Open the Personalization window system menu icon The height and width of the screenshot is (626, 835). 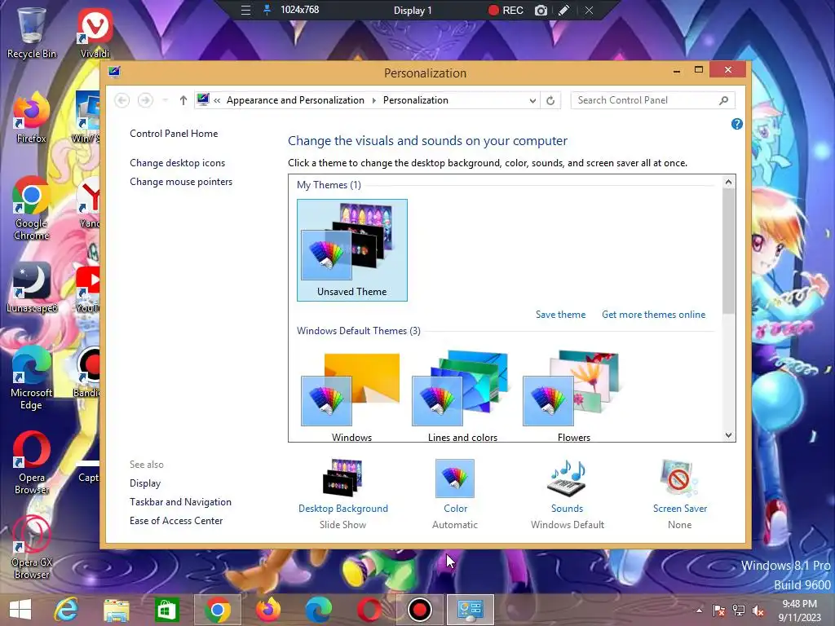[x=114, y=72]
